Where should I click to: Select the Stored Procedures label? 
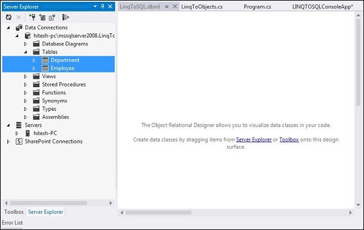pyautogui.click(x=64, y=85)
